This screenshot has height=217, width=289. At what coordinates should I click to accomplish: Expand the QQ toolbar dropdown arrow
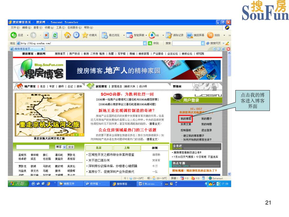(x=163, y=35)
